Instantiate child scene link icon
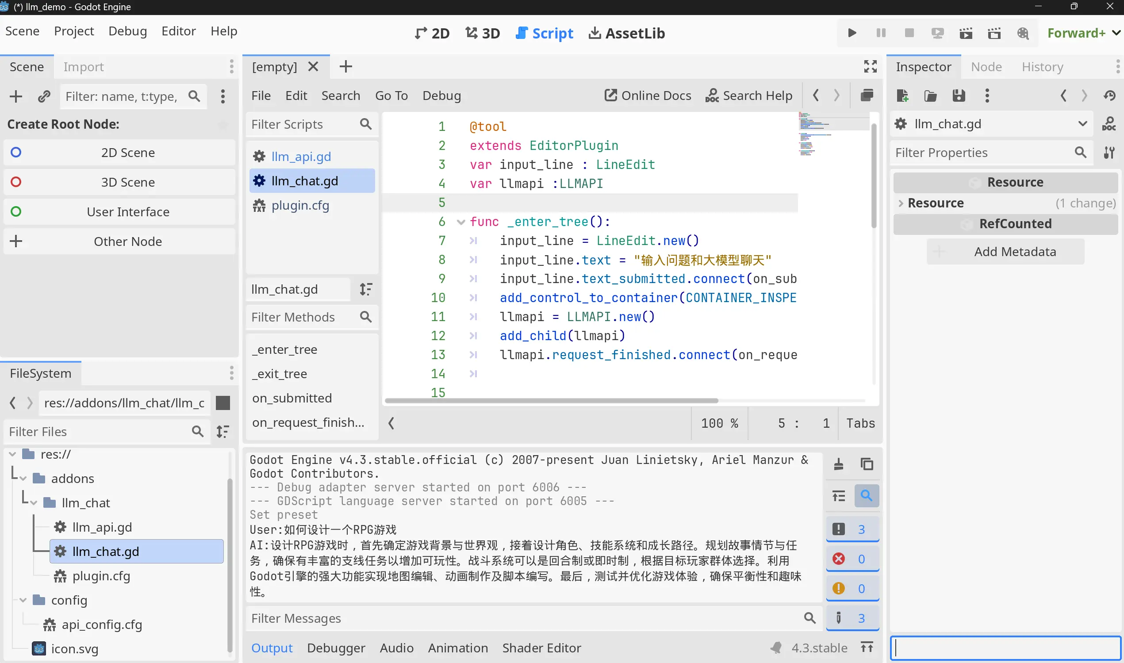This screenshot has height=663, width=1124. (44, 96)
